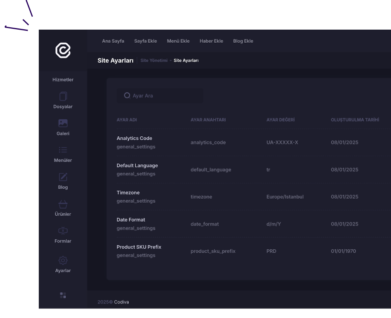Click the Site Yönetimi breadcrumb link

pos(154,60)
